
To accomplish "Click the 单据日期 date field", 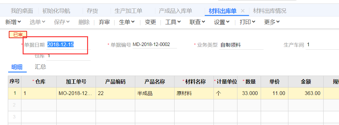I will click(68, 45).
